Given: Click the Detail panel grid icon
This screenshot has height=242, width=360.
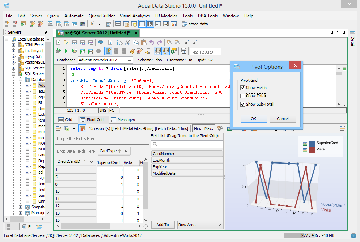Looking at the screenshot, I should point(353,32).
